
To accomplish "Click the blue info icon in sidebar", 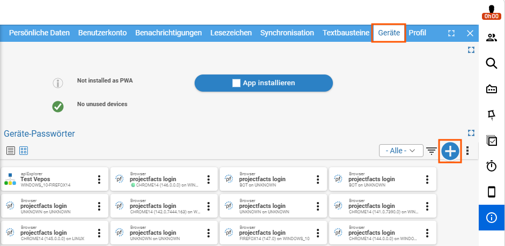I will (491, 217).
